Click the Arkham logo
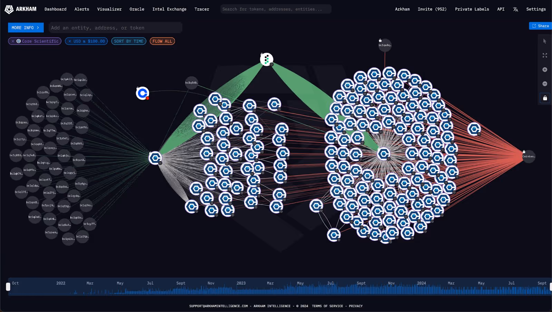Viewport: 552px width, 312px height. [x=20, y=9]
